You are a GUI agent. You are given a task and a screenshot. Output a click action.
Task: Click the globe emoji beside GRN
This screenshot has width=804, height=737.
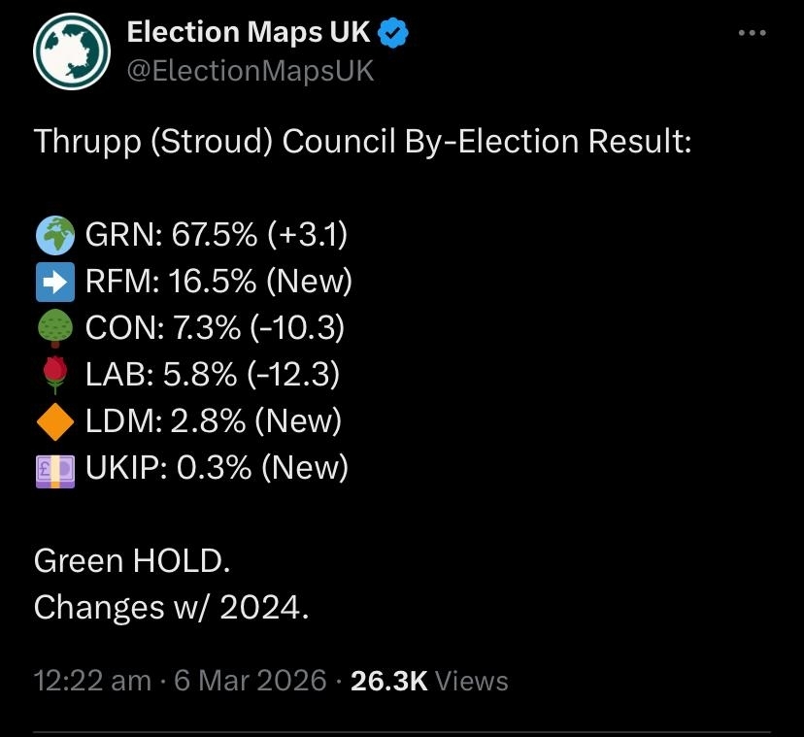point(56,235)
